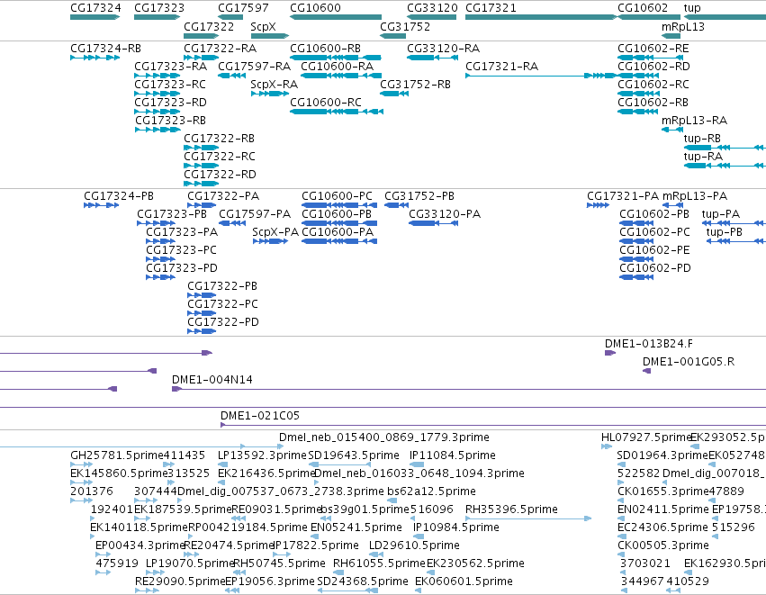
Task: Select transcript CG17321-RA
Action: (501, 67)
